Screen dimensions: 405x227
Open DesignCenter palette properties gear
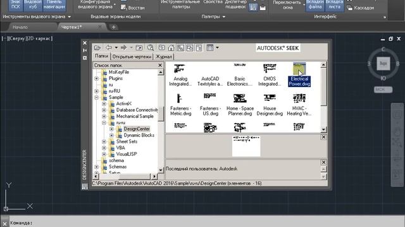point(85,58)
